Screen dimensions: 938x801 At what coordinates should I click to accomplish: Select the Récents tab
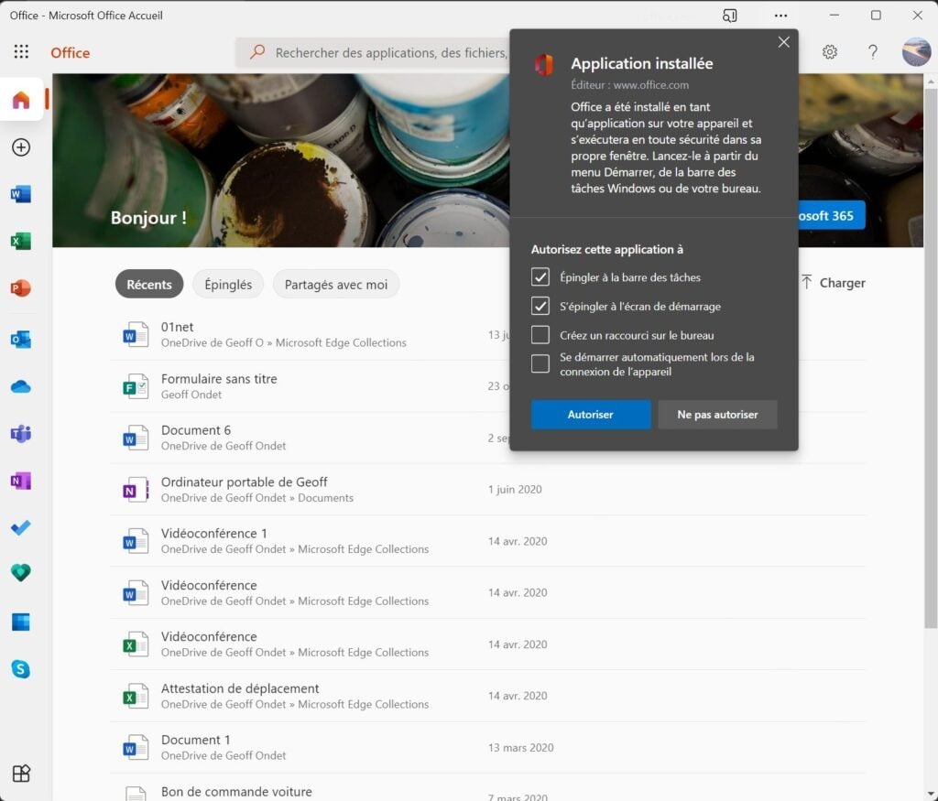click(149, 284)
